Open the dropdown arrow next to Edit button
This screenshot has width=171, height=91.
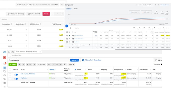(x=34, y=64)
